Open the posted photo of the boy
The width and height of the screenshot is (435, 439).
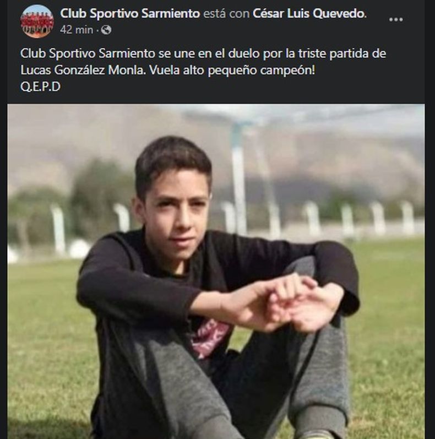coord(216,272)
